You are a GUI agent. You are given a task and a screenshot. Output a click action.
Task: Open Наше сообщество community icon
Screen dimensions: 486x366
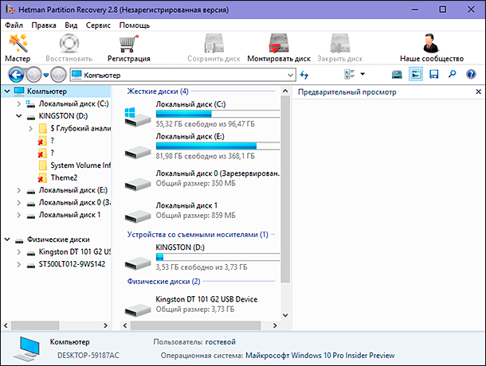[431, 43]
